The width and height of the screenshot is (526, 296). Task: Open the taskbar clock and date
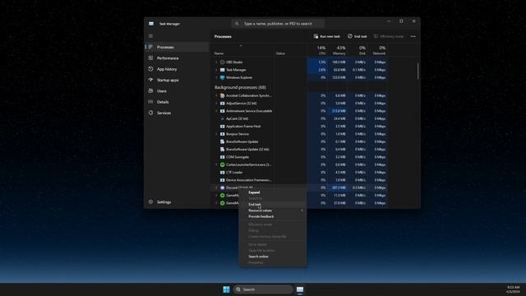513,289
